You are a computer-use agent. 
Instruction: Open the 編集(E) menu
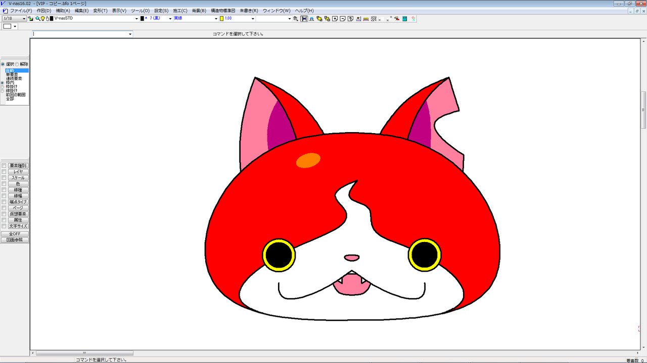coord(81,11)
